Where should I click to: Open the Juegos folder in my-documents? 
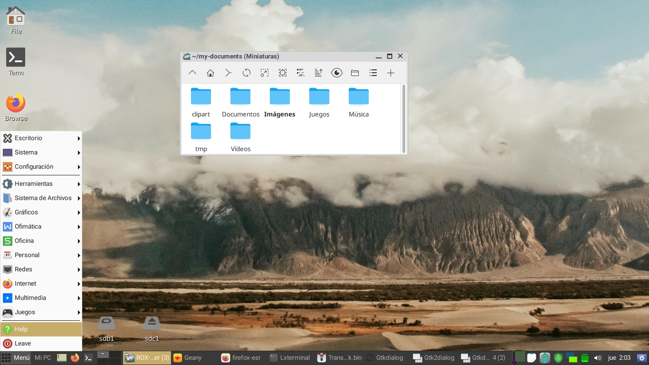click(x=319, y=102)
